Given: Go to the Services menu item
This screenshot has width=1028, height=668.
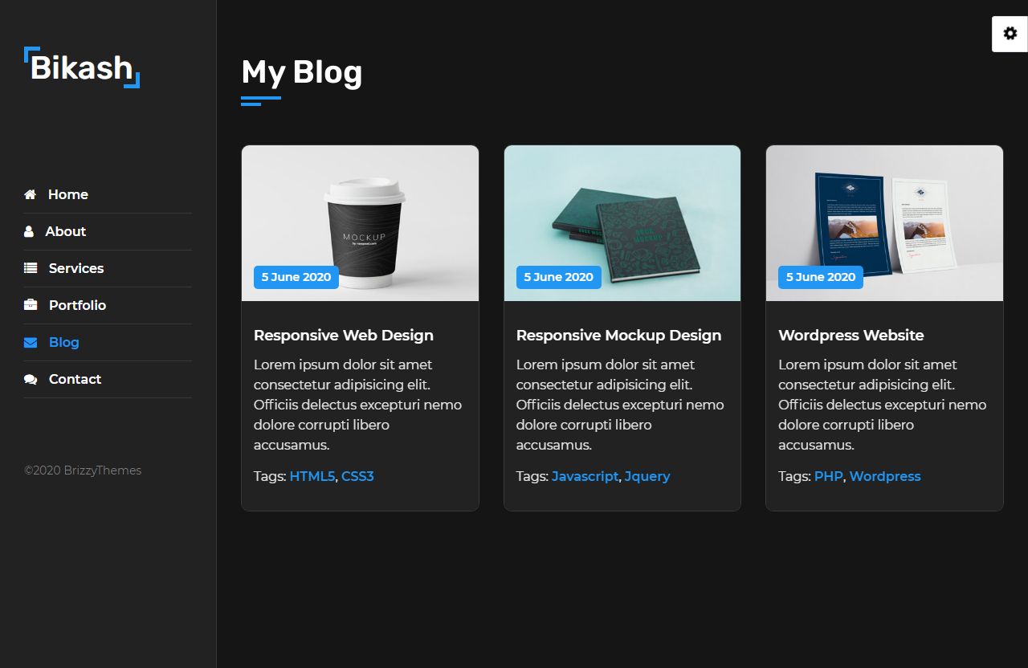Looking at the screenshot, I should (108, 268).
